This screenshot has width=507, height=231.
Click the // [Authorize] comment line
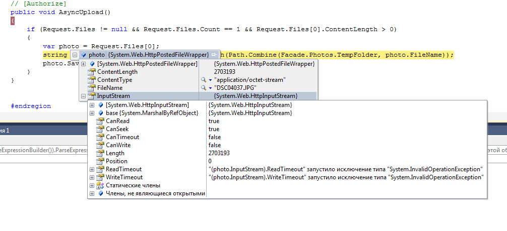coord(39,4)
